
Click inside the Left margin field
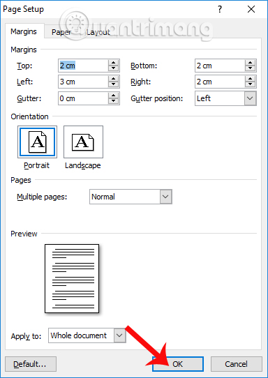[x=83, y=82]
